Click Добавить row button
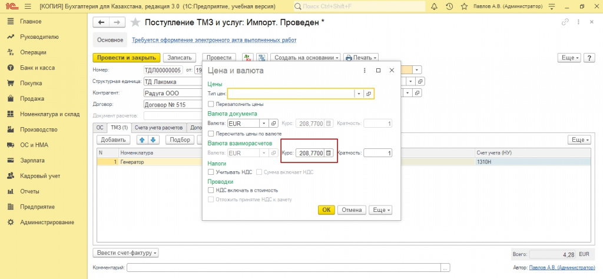603x279 pixels. pos(114,140)
